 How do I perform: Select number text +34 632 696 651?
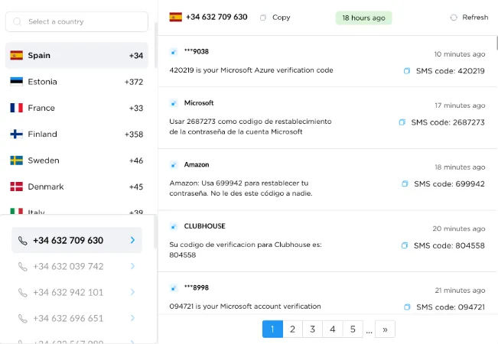68,318
